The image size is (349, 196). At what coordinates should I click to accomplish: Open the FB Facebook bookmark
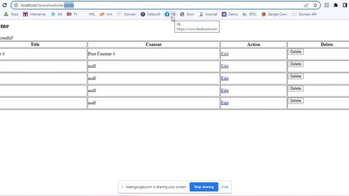170,14
